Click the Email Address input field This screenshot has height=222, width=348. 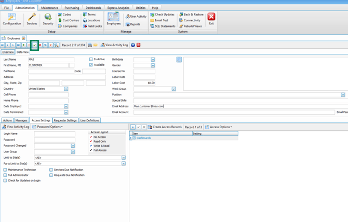tap(234, 106)
